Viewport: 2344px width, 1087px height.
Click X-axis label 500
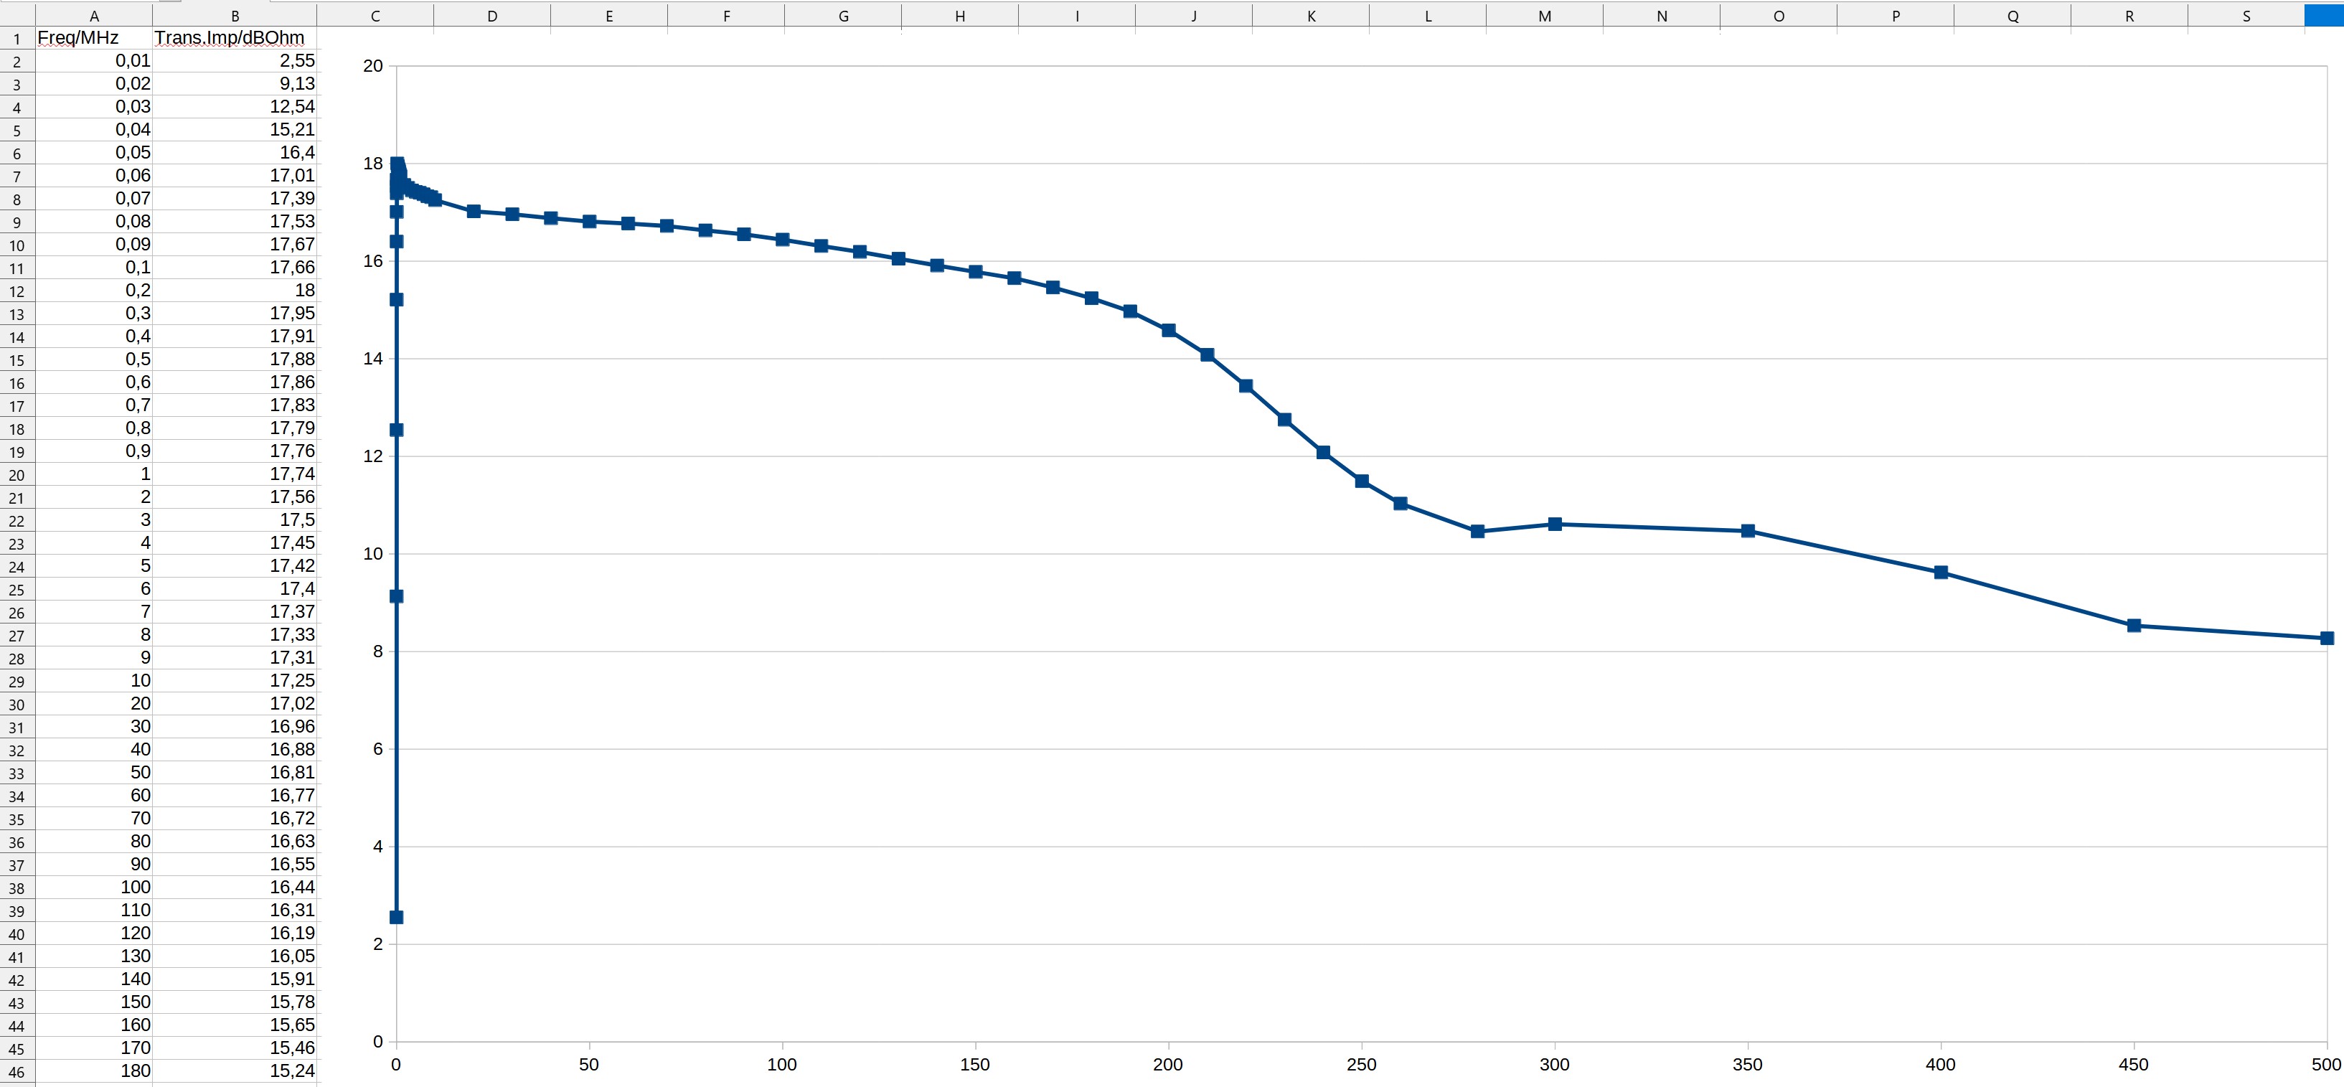click(x=2326, y=1064)
